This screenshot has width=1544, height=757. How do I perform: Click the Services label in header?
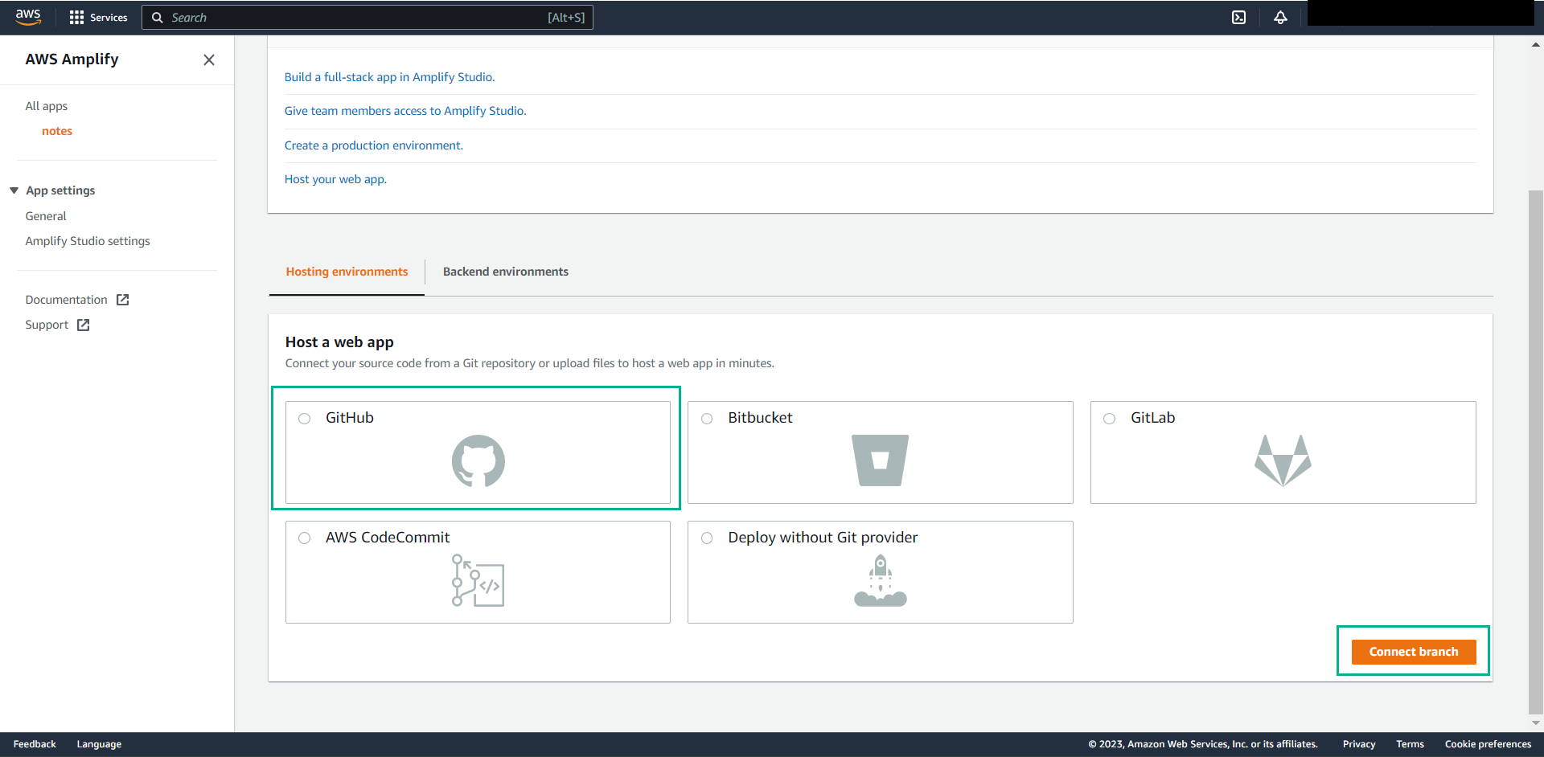tap(109, 17)
